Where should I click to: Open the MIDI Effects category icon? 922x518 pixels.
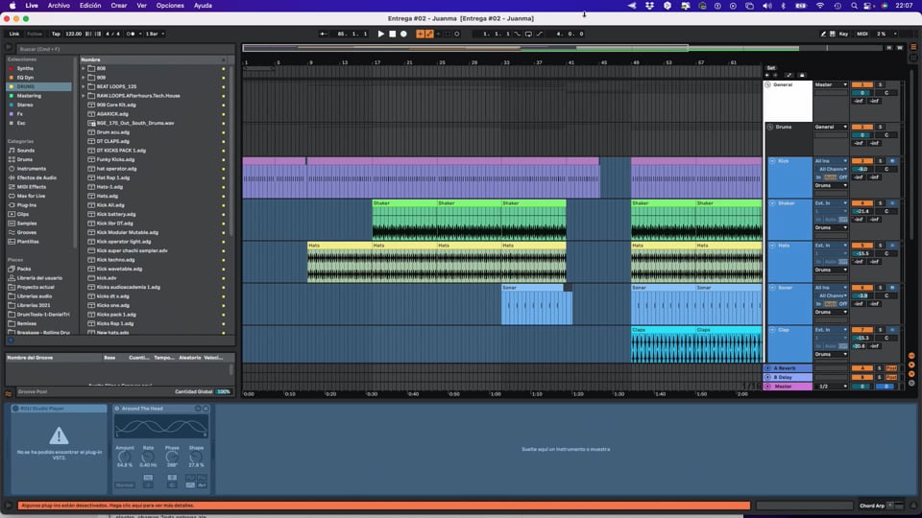point(12,187)
